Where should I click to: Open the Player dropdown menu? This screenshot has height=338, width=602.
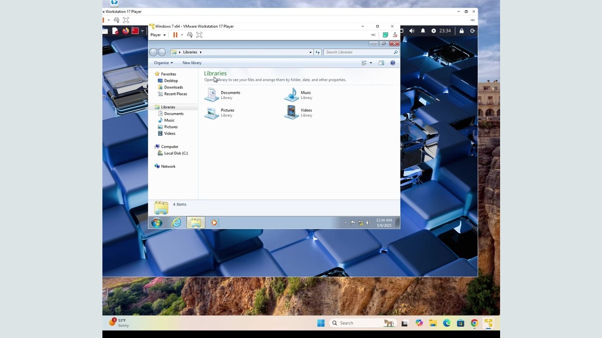coord(158,35)
